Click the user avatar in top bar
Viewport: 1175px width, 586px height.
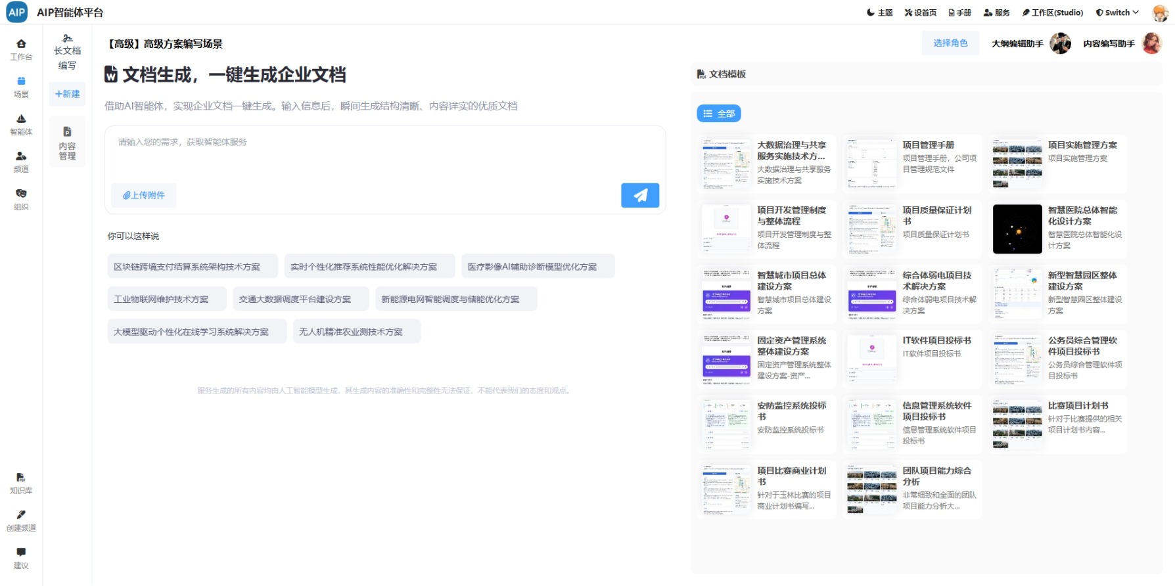pyautogui.click(x=1161, y=12)
